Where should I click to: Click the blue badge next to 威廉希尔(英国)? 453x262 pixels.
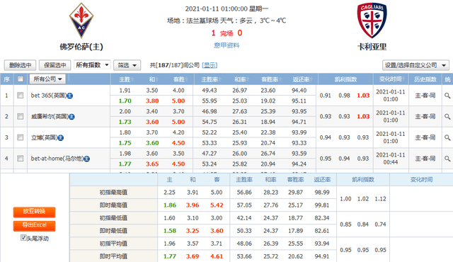(x=71, y=117)
